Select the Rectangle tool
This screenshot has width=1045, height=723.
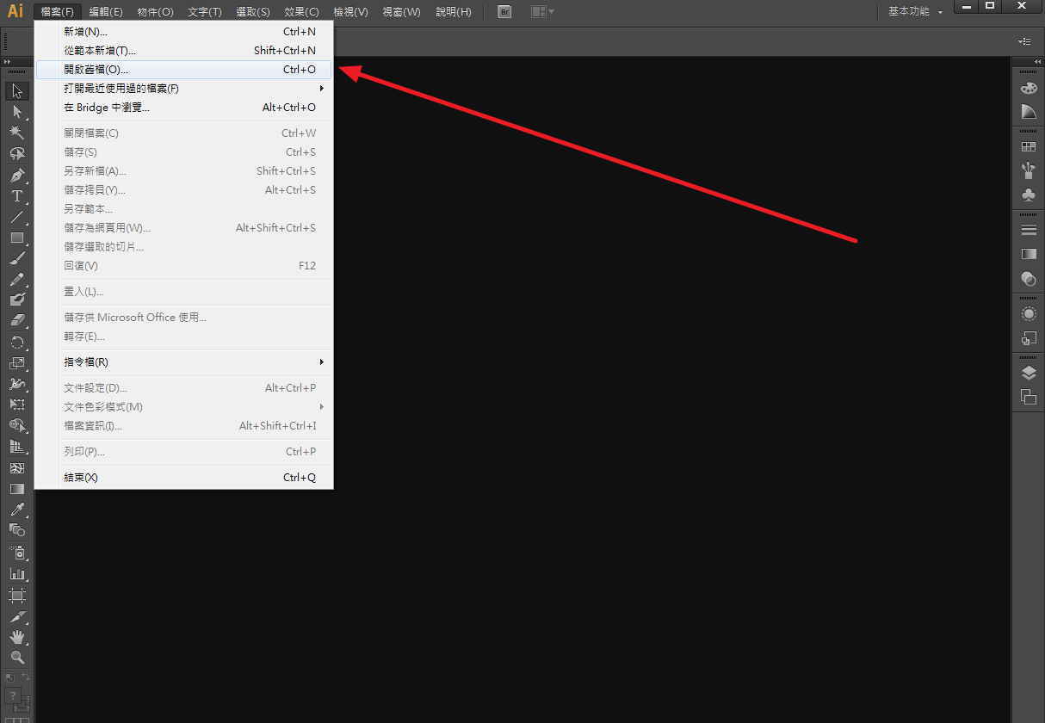click(16, 238)
